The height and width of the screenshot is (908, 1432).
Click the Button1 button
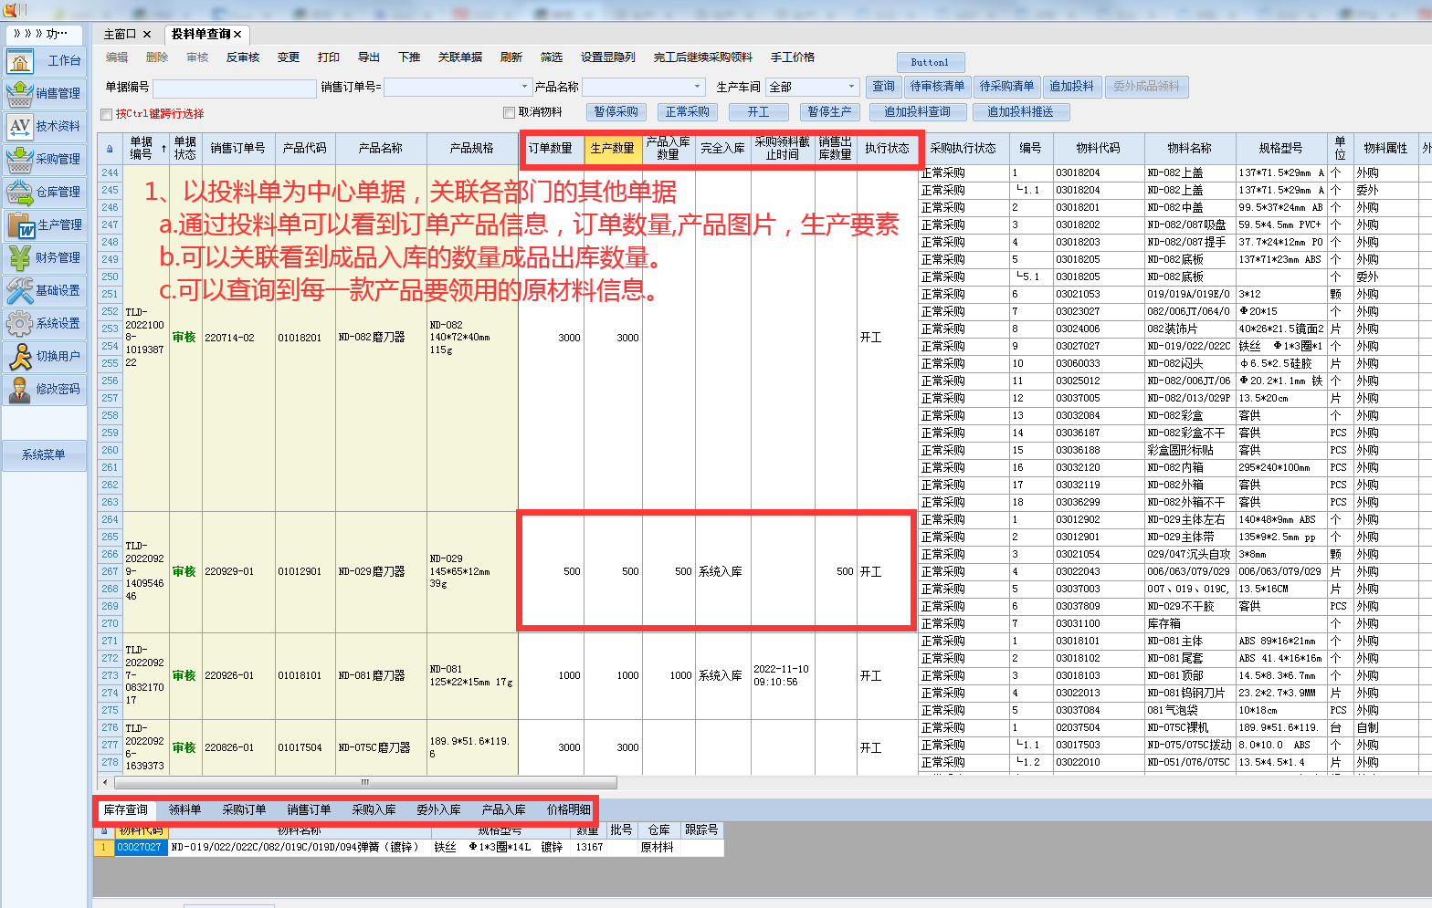pos(930,62)
